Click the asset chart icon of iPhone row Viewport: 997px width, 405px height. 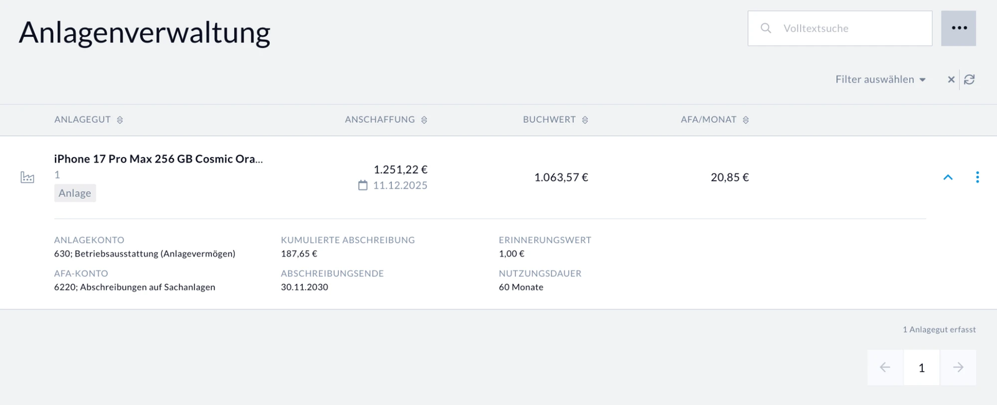(27, 178)
